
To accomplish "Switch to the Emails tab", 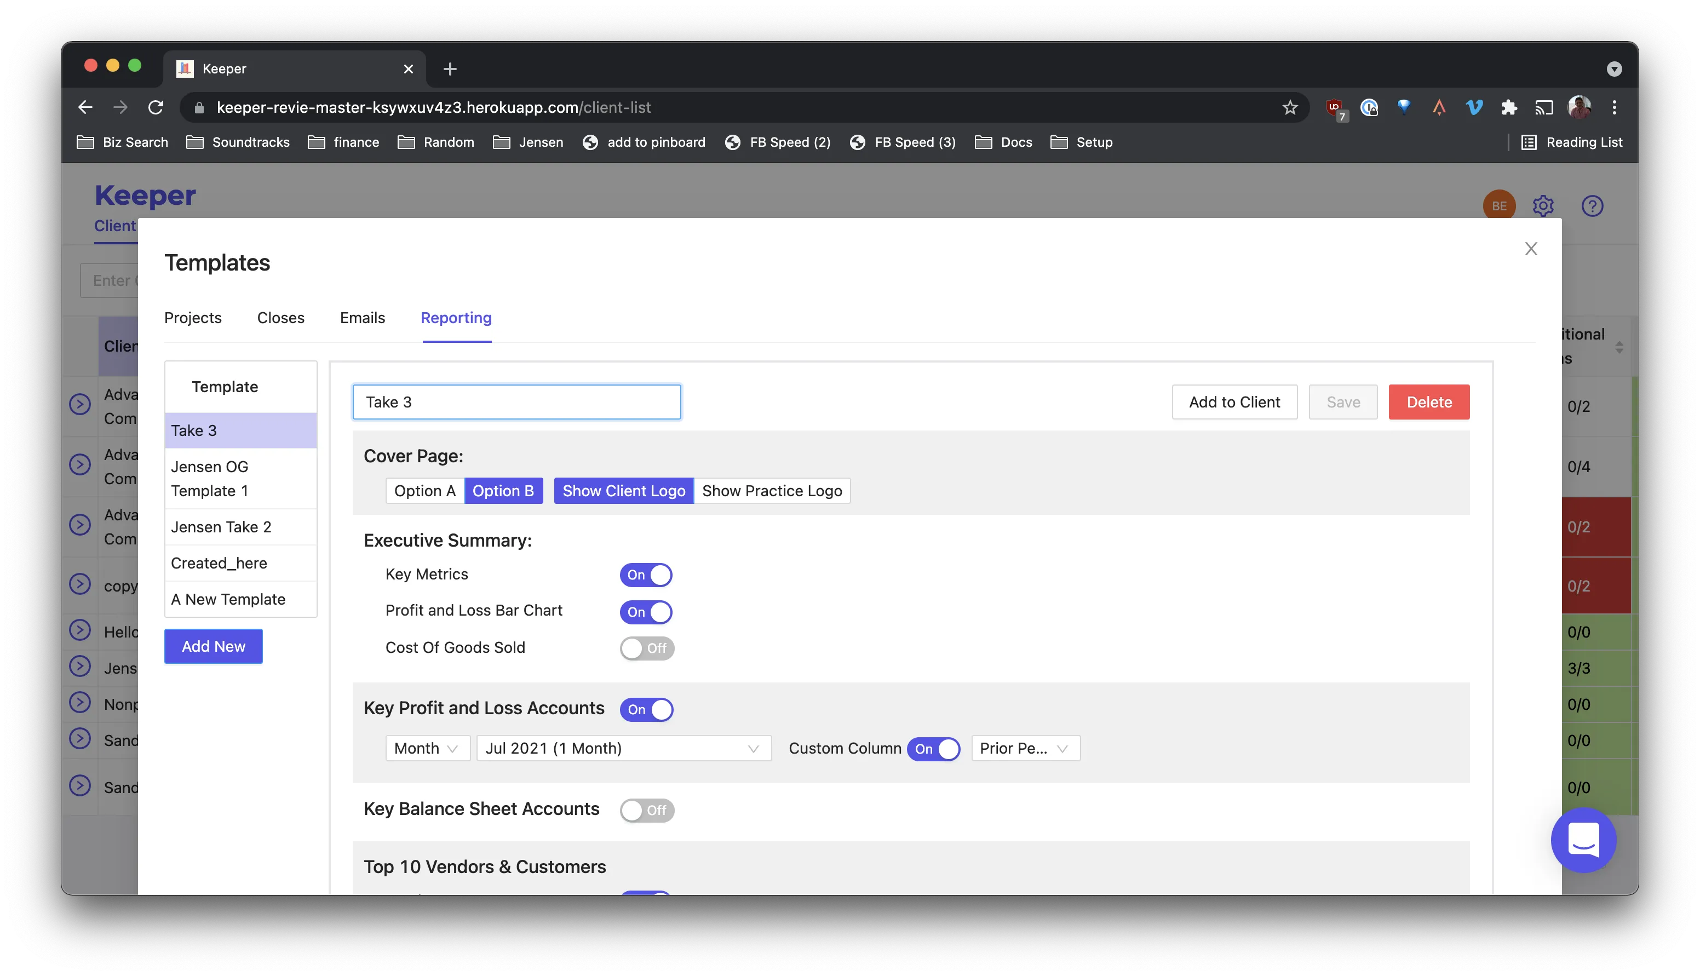I will [x=362, y=318].
